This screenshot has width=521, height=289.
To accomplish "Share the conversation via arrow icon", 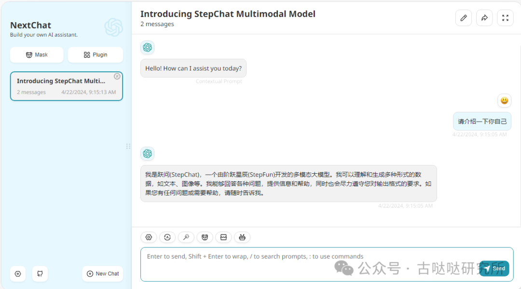I will tap(484, 18).
